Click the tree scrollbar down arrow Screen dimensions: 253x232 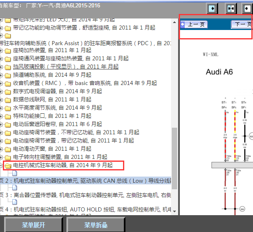(174, 211)
